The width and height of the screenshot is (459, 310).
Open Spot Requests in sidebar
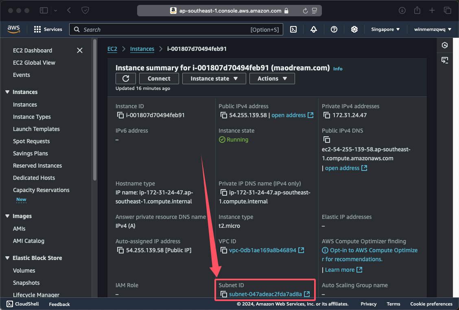click(31, 141)
